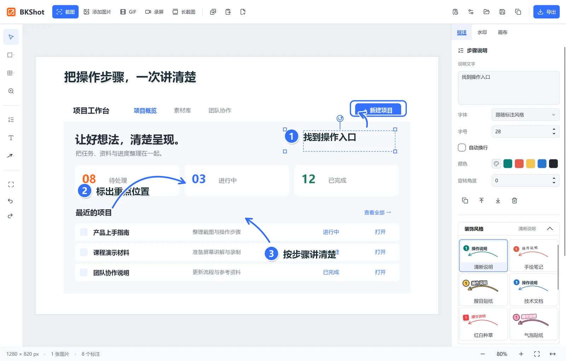Click the copy icon beside export
The height and width of the screenshot is (361, 566).
tap(518, 12)
